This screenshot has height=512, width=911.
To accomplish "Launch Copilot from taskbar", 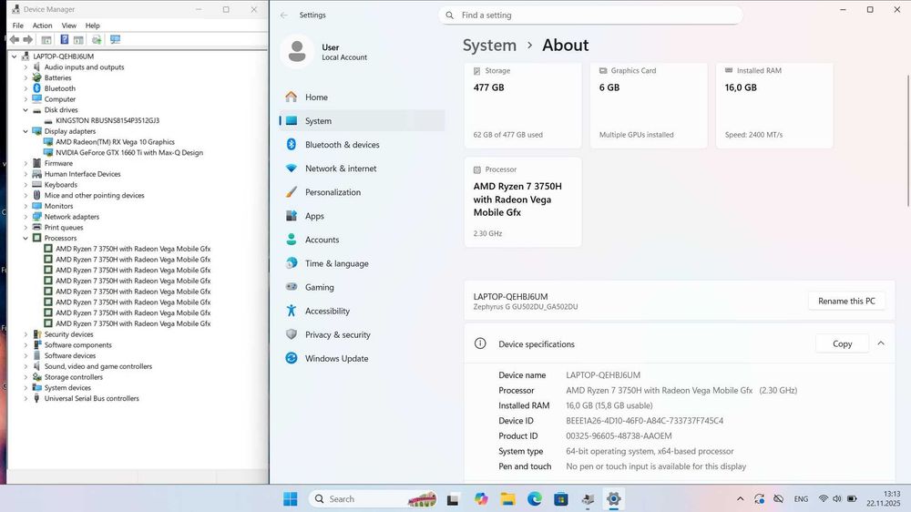I will [x=480, y=498].
